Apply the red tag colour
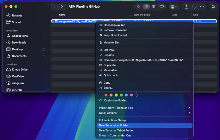Screen dimensions: 220x140 point(106,95)
